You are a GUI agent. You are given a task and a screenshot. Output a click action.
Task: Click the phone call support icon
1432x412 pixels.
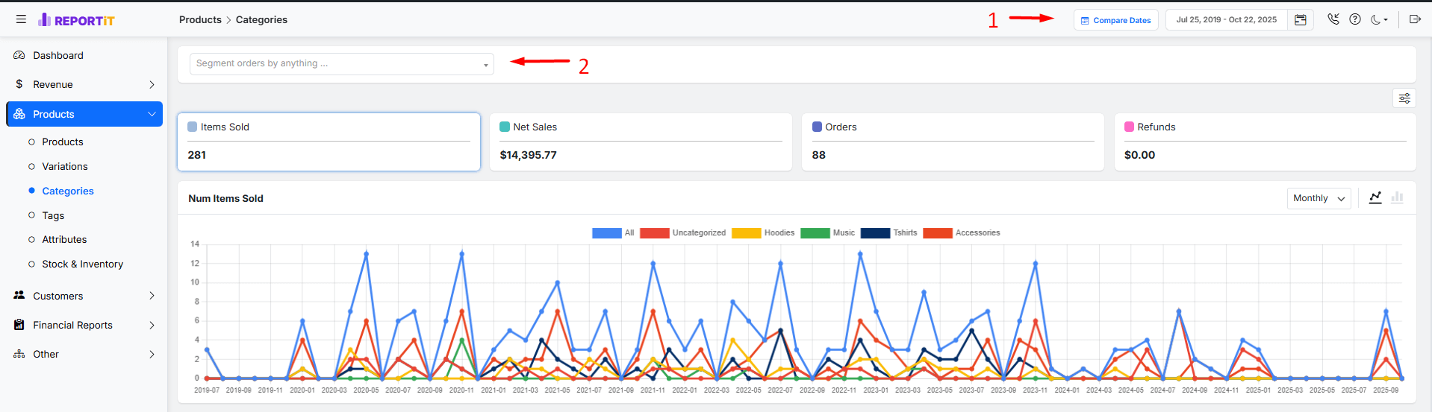(1333, 19)
